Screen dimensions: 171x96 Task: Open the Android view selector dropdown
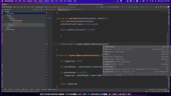pos(8,10)
